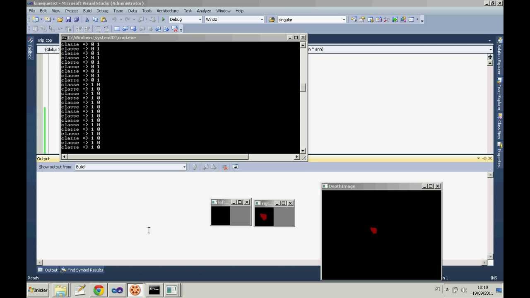Expand the text editor toolbar options arrow
The width and height of the screenshot is (530, 298).
(181, 30)
